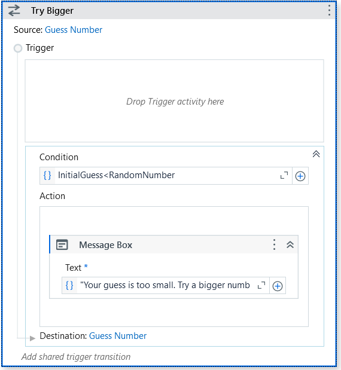
Task: Click the Message Box activity icon
Action: coord(62,244)
